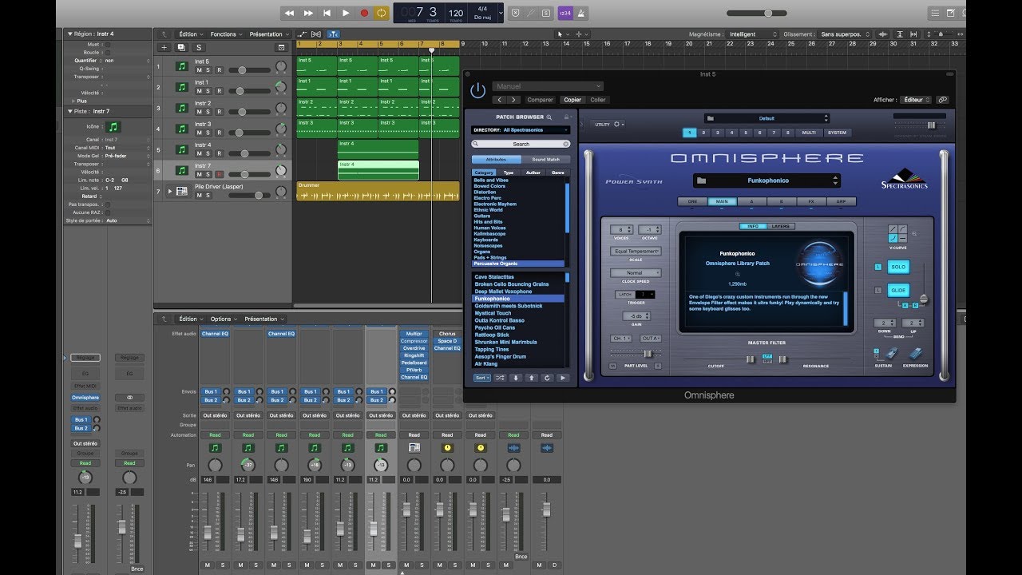Open the FX page tab in Omnisphere

(x=811, y=202)
